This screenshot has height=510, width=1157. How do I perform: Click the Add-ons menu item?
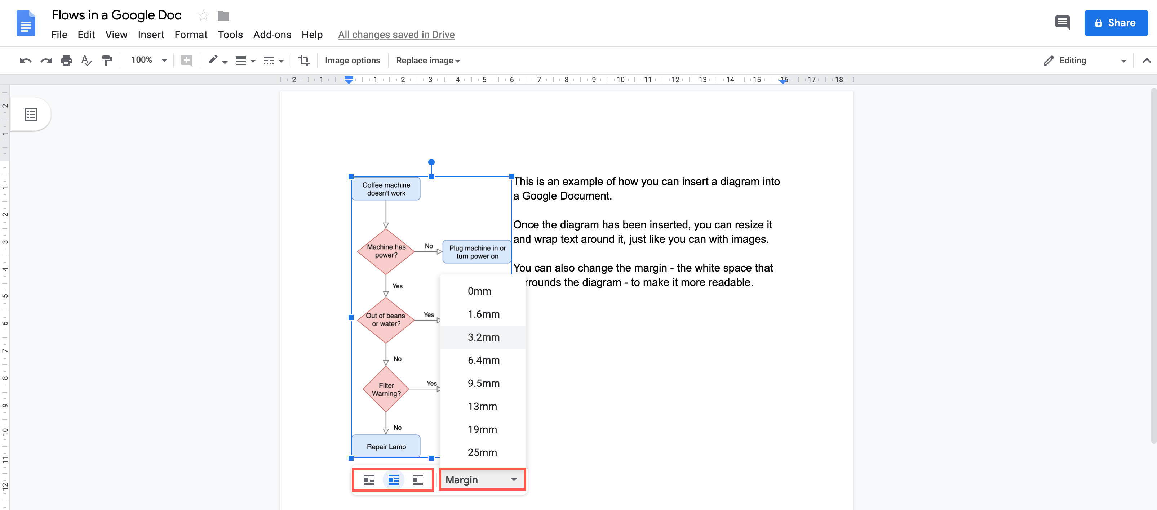tap(271, 34)
